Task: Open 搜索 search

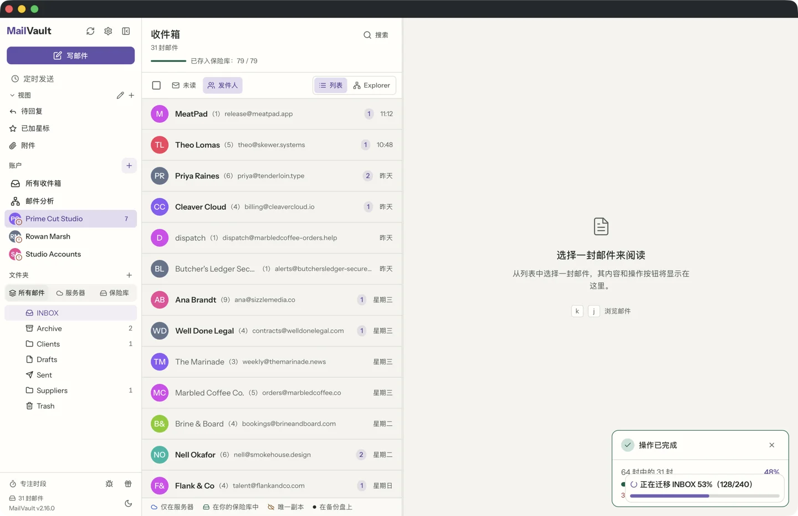Action: [376, 35]
